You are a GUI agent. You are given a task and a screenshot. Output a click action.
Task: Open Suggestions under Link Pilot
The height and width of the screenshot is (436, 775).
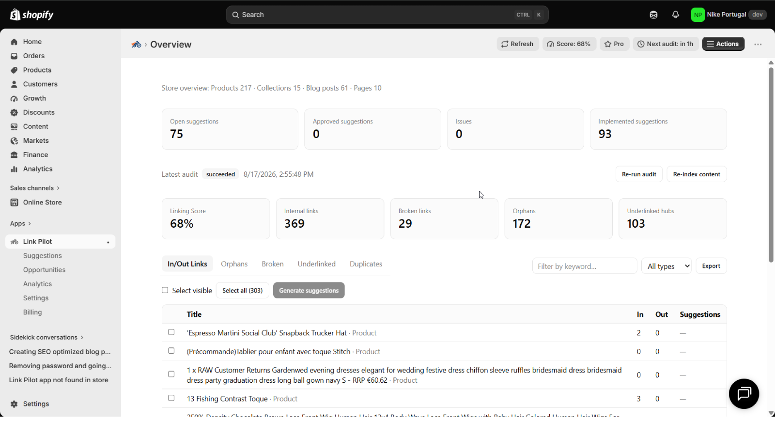pos(43,256)
